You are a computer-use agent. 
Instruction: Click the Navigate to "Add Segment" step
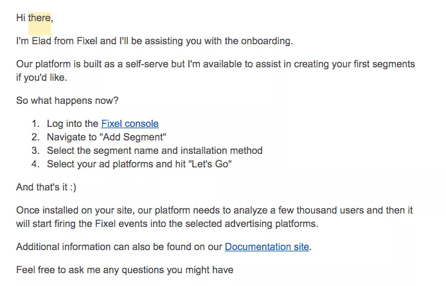point(107,137)
